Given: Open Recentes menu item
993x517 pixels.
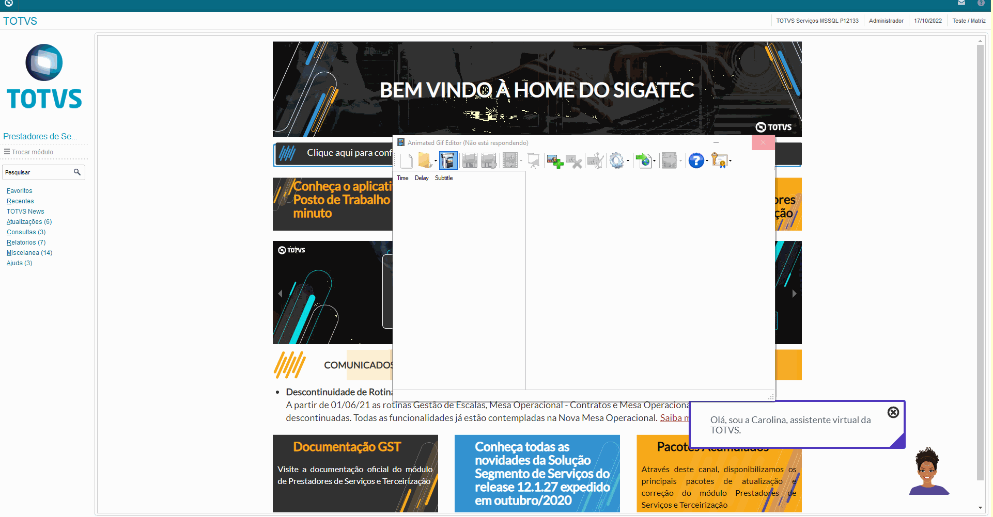Looking at the screenshot, I should point(20,201).
